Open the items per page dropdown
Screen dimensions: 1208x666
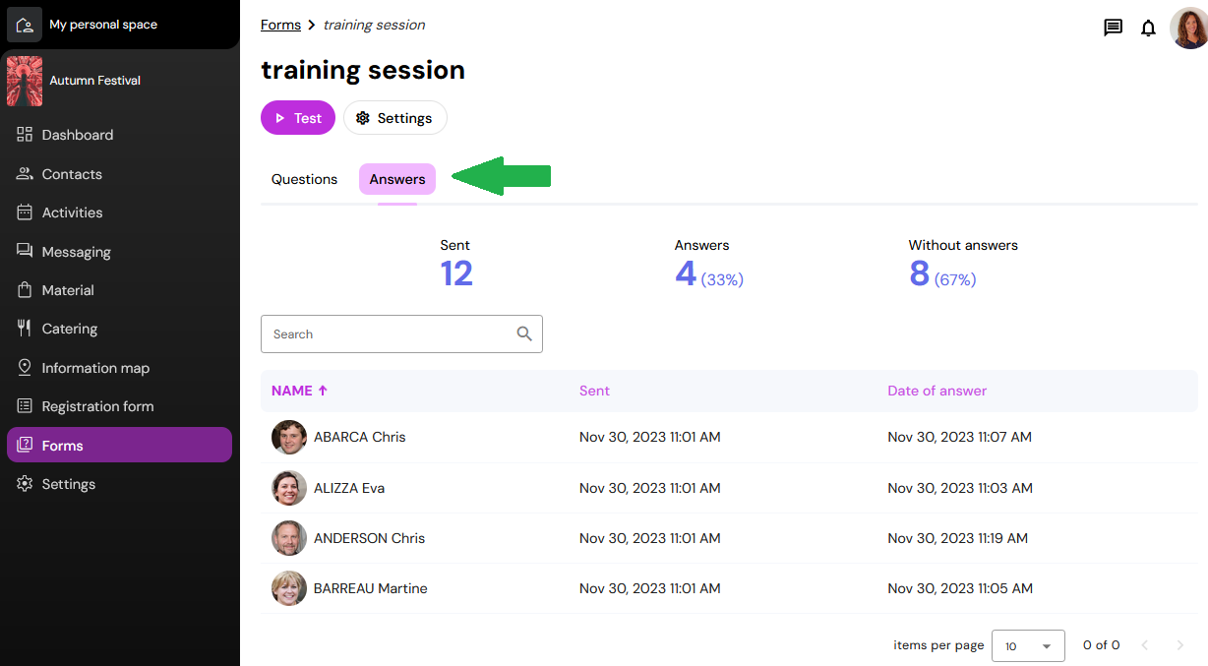(x=1028, y=645)
